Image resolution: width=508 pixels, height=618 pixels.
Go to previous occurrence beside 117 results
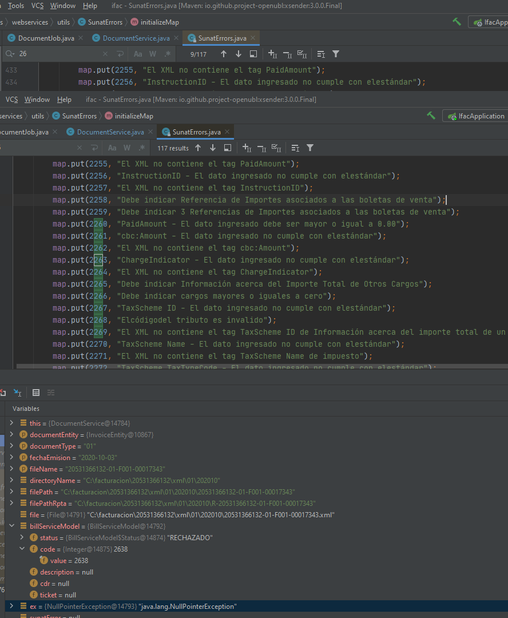[198, 148]
